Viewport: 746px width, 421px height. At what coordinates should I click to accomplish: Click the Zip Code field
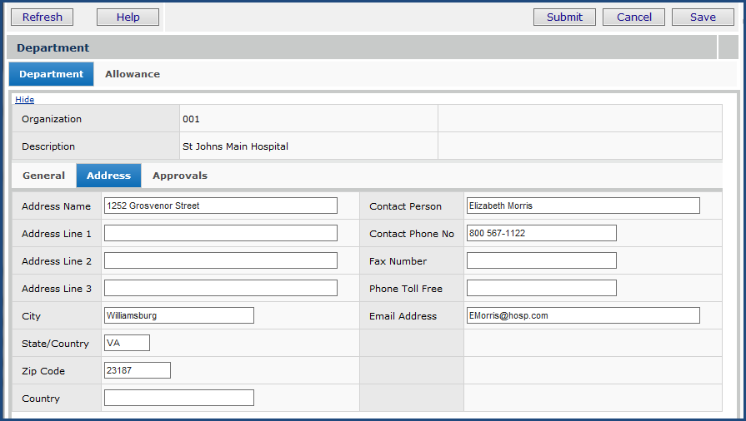[138, 370]
